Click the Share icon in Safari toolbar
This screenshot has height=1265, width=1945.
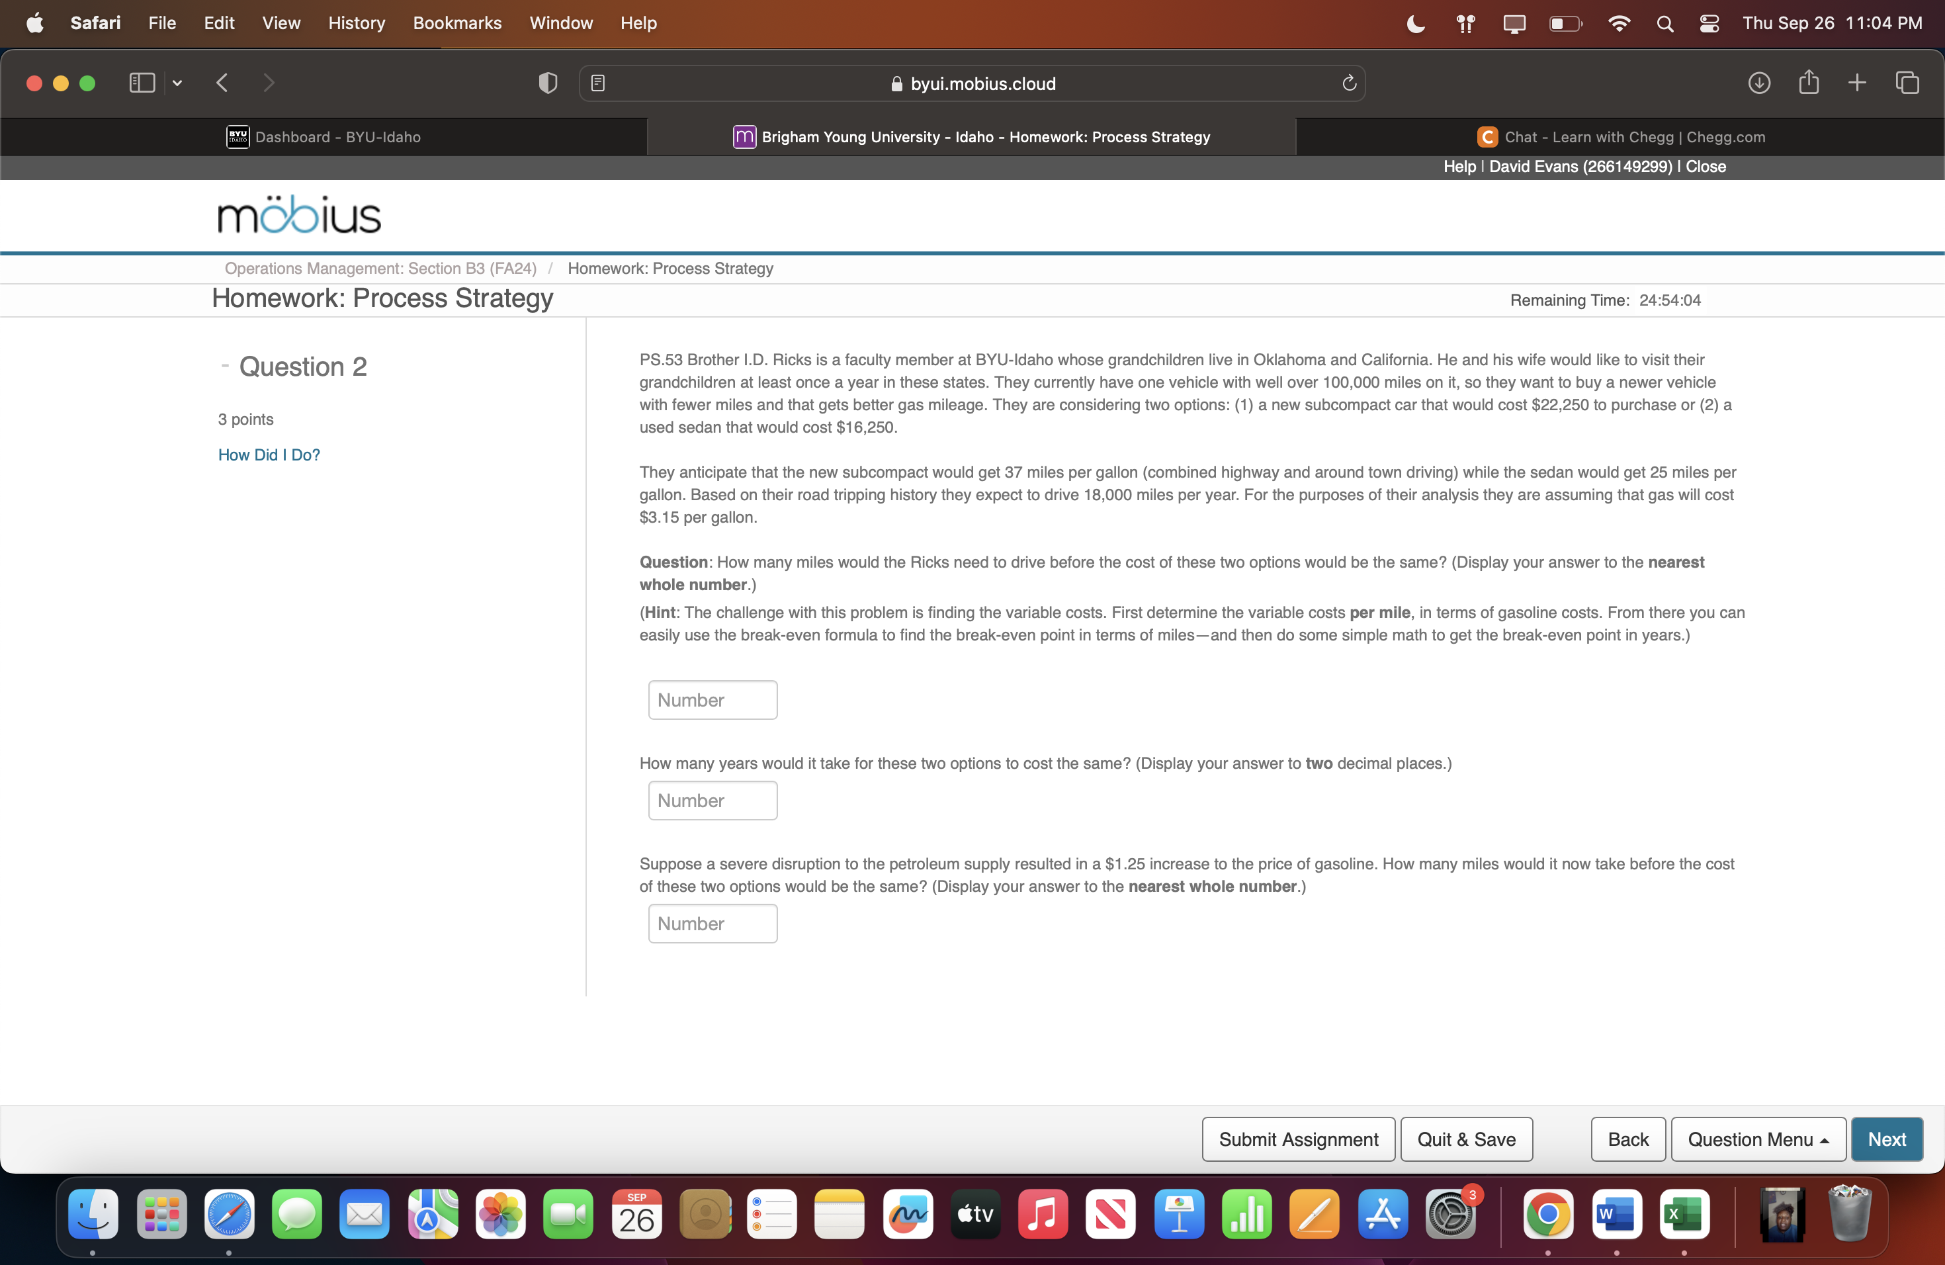coord(1809,83)
